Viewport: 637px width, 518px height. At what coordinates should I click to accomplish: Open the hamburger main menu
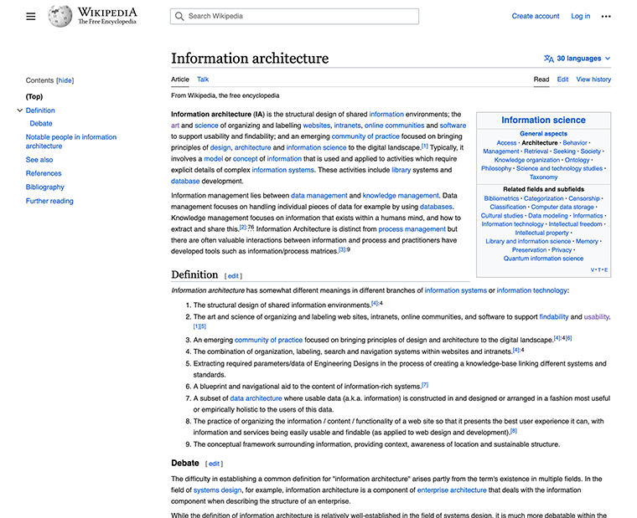(31, 16)
